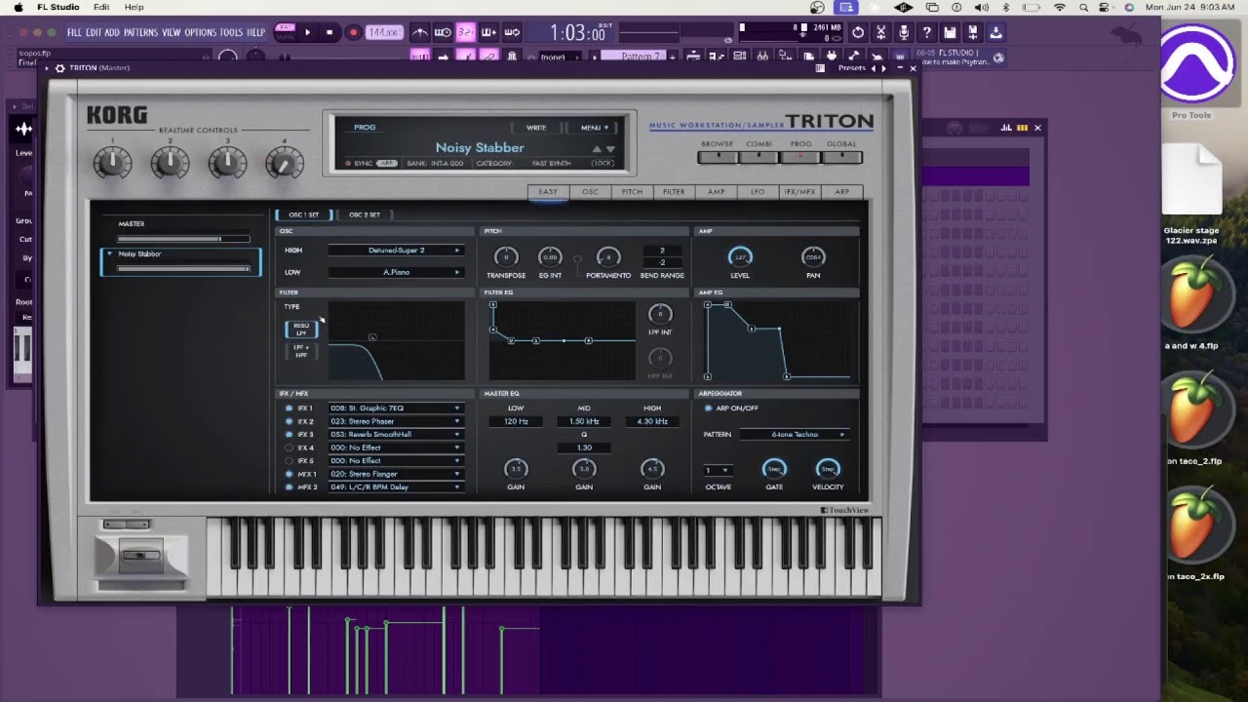Enable the IFX 4 effect
This screenshot has width=1248, height=702.
[x=289, y=448]
